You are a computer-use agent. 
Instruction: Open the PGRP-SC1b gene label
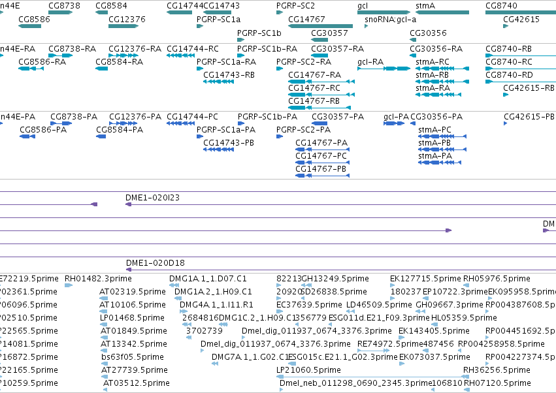(259, 33)
